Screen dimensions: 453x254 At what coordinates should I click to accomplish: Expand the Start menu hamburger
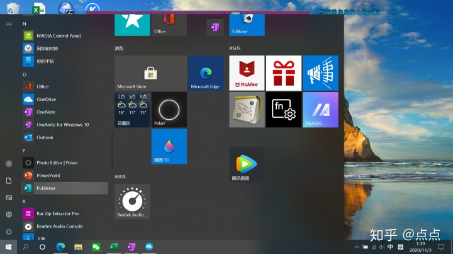(9, 24)
